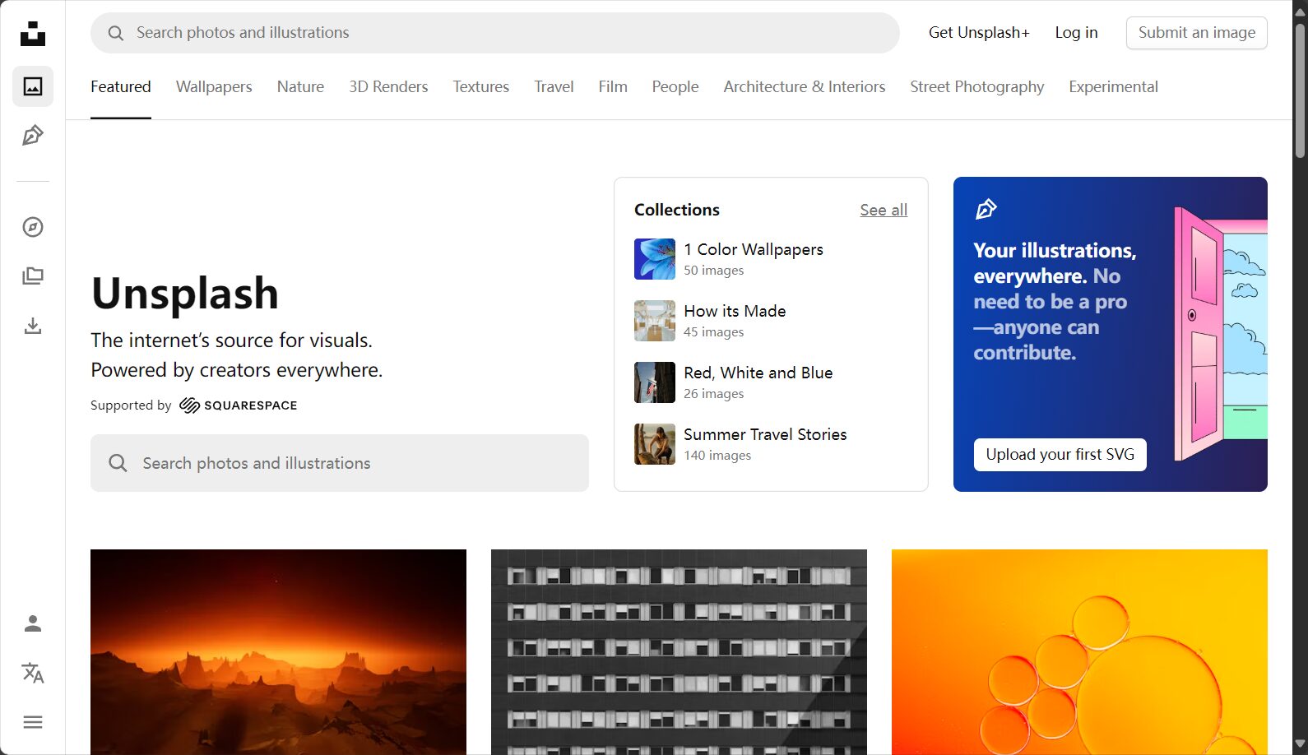Click the Squarespace sponsor logo
The image size is (1308, 755).
point(239,405)
